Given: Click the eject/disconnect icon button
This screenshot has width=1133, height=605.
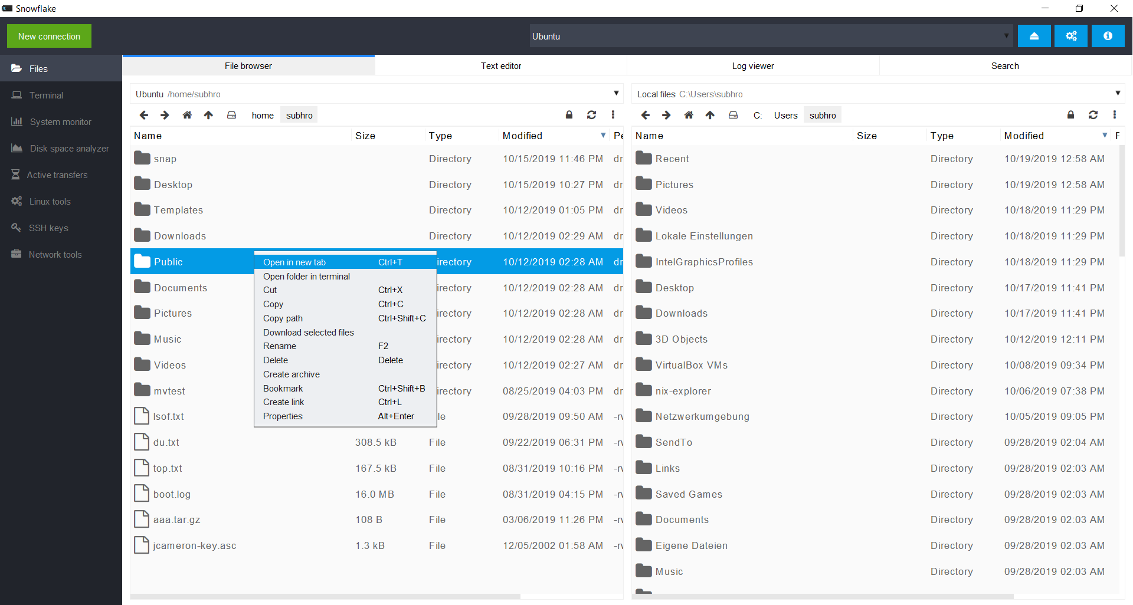Looking at the screenshot, I should (1034, 36).
